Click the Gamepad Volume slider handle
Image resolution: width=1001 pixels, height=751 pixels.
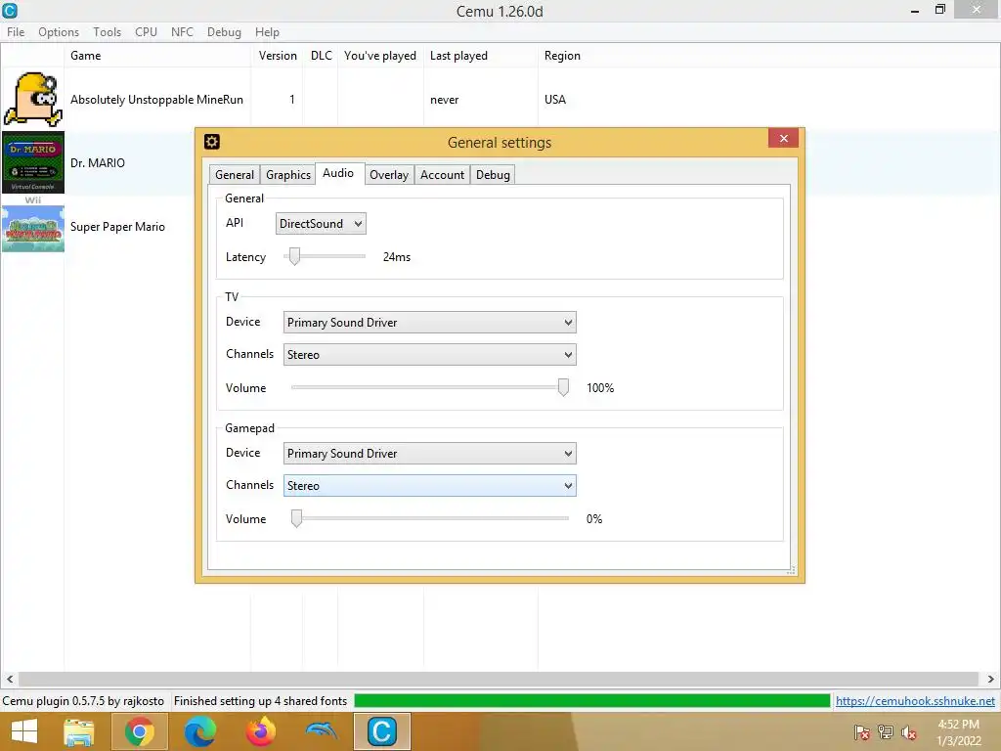[296, 518]
